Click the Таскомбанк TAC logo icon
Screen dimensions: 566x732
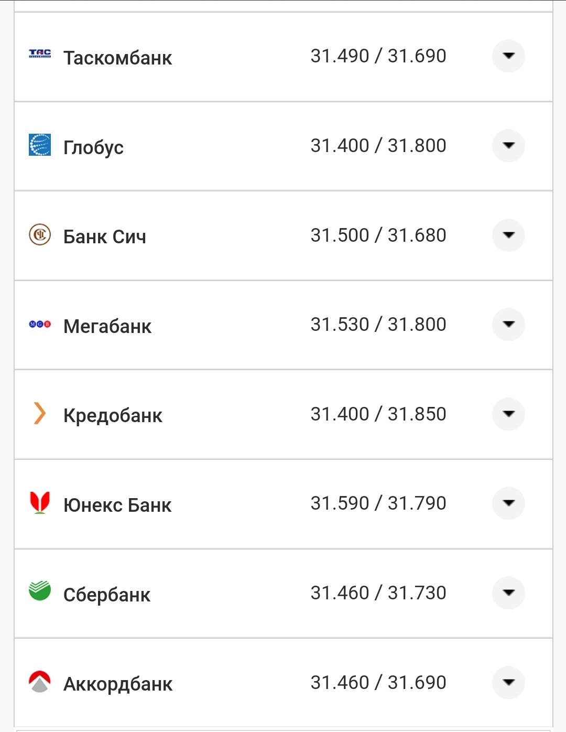[x=40, y=53]
